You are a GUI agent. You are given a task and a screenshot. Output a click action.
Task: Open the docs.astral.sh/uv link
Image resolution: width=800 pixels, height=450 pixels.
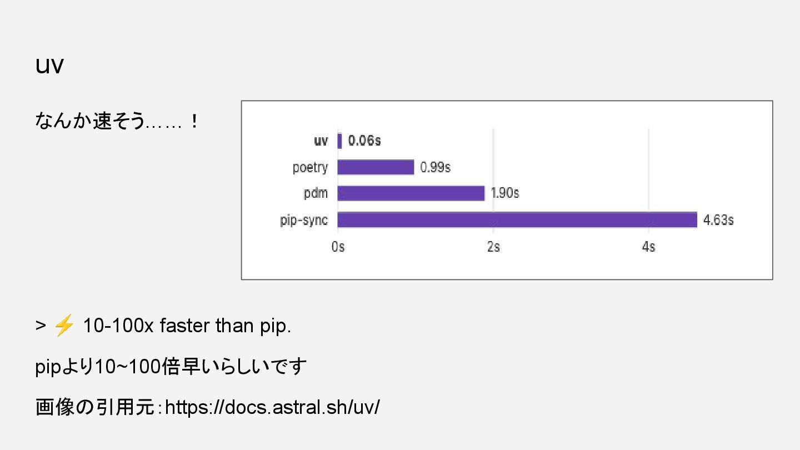click(x=273, y=407)
